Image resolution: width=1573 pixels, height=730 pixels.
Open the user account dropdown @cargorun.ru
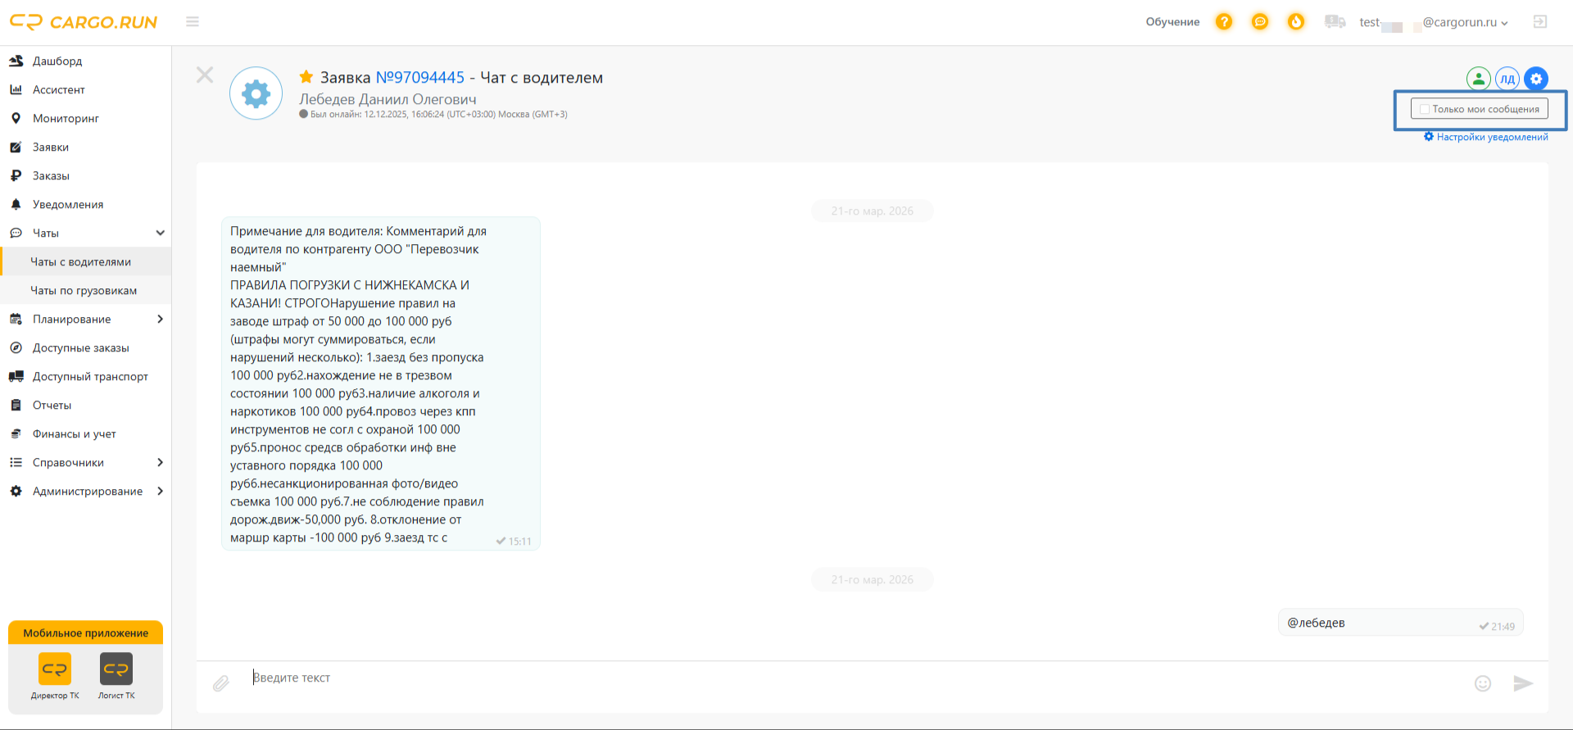[1434, 22]
